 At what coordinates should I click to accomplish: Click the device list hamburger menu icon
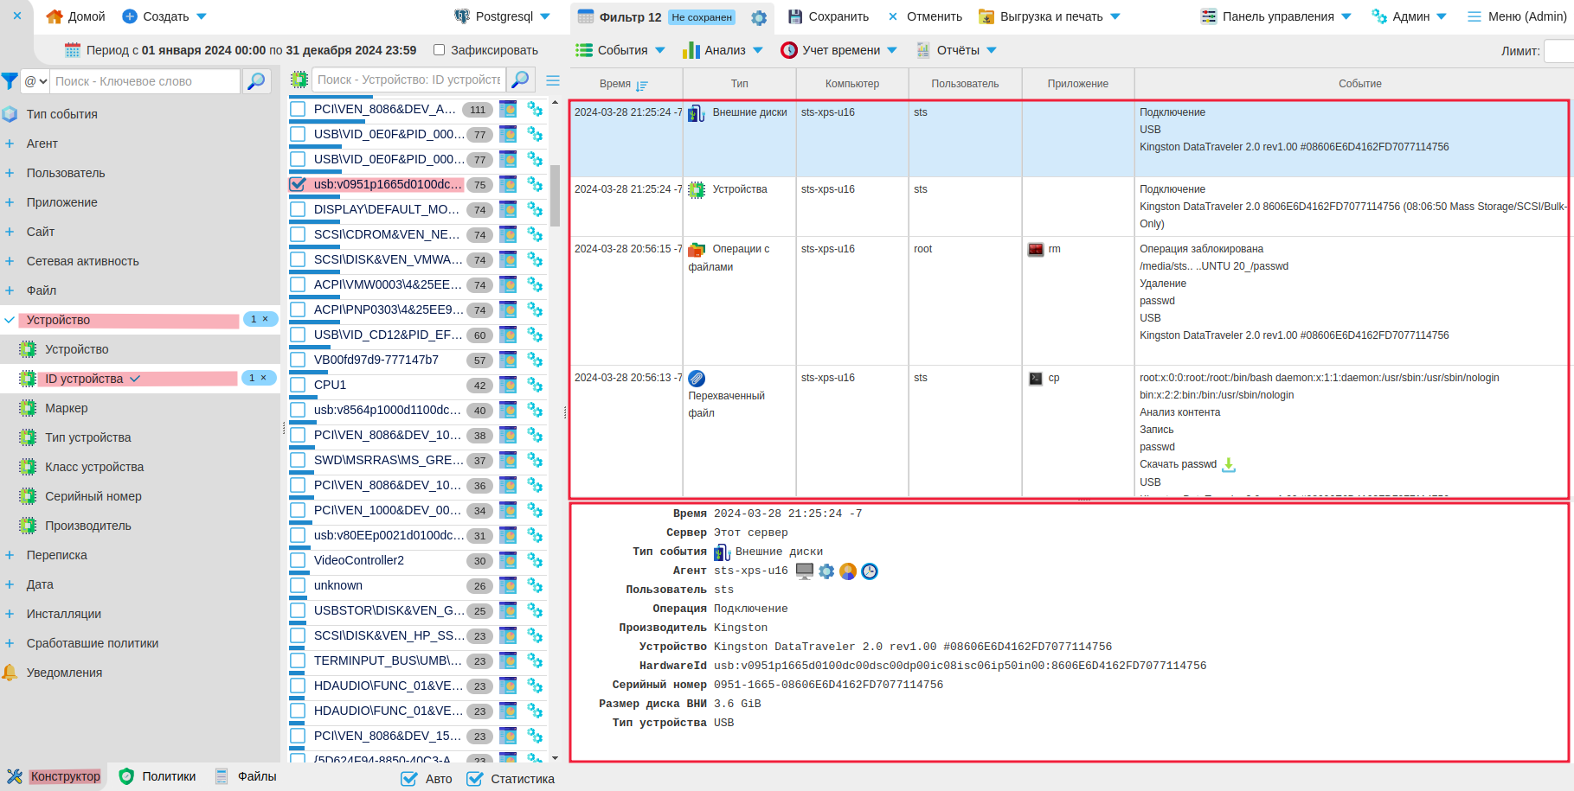pos(553,80)
